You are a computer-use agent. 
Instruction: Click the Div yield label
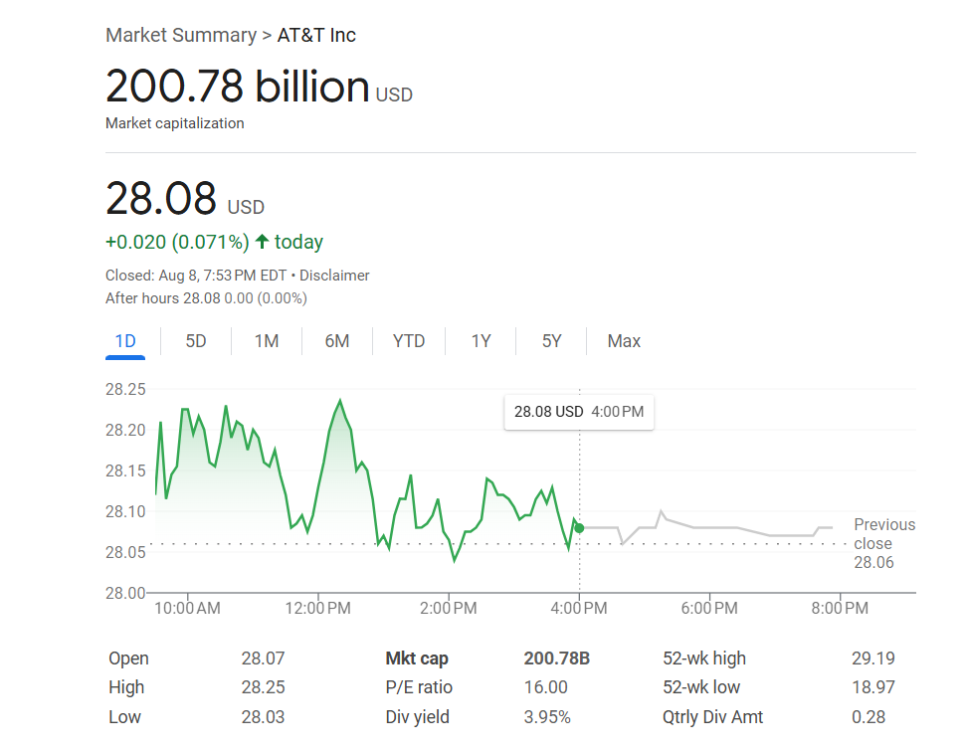pos(418,716)
